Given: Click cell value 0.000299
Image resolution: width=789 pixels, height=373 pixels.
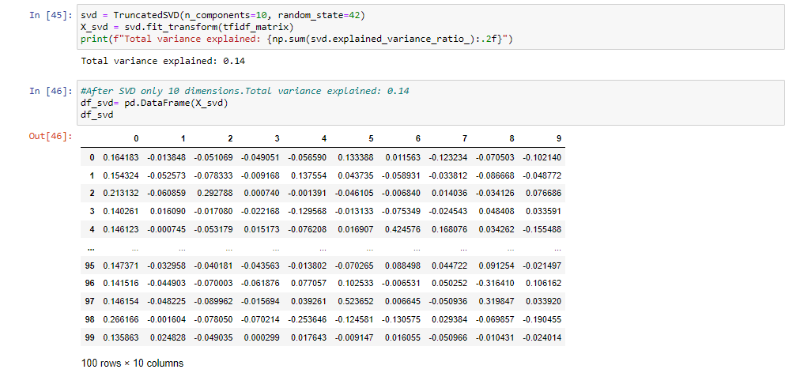Looking at the screenshot, I should pos(262,337).
